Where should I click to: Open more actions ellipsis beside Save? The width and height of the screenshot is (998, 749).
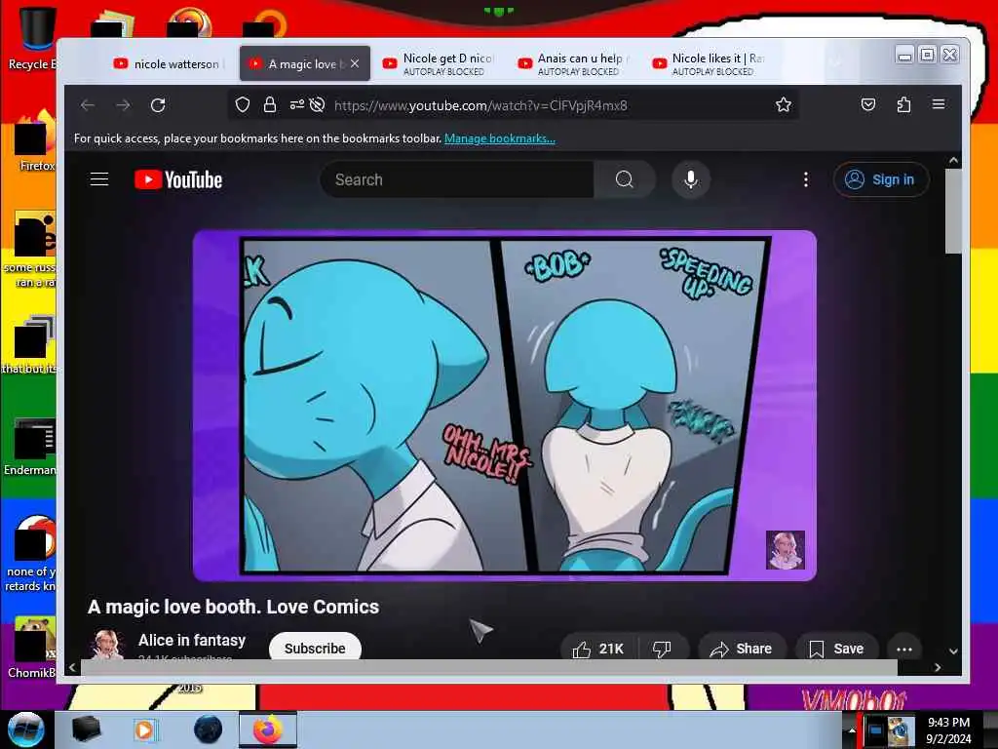[903, 649]
